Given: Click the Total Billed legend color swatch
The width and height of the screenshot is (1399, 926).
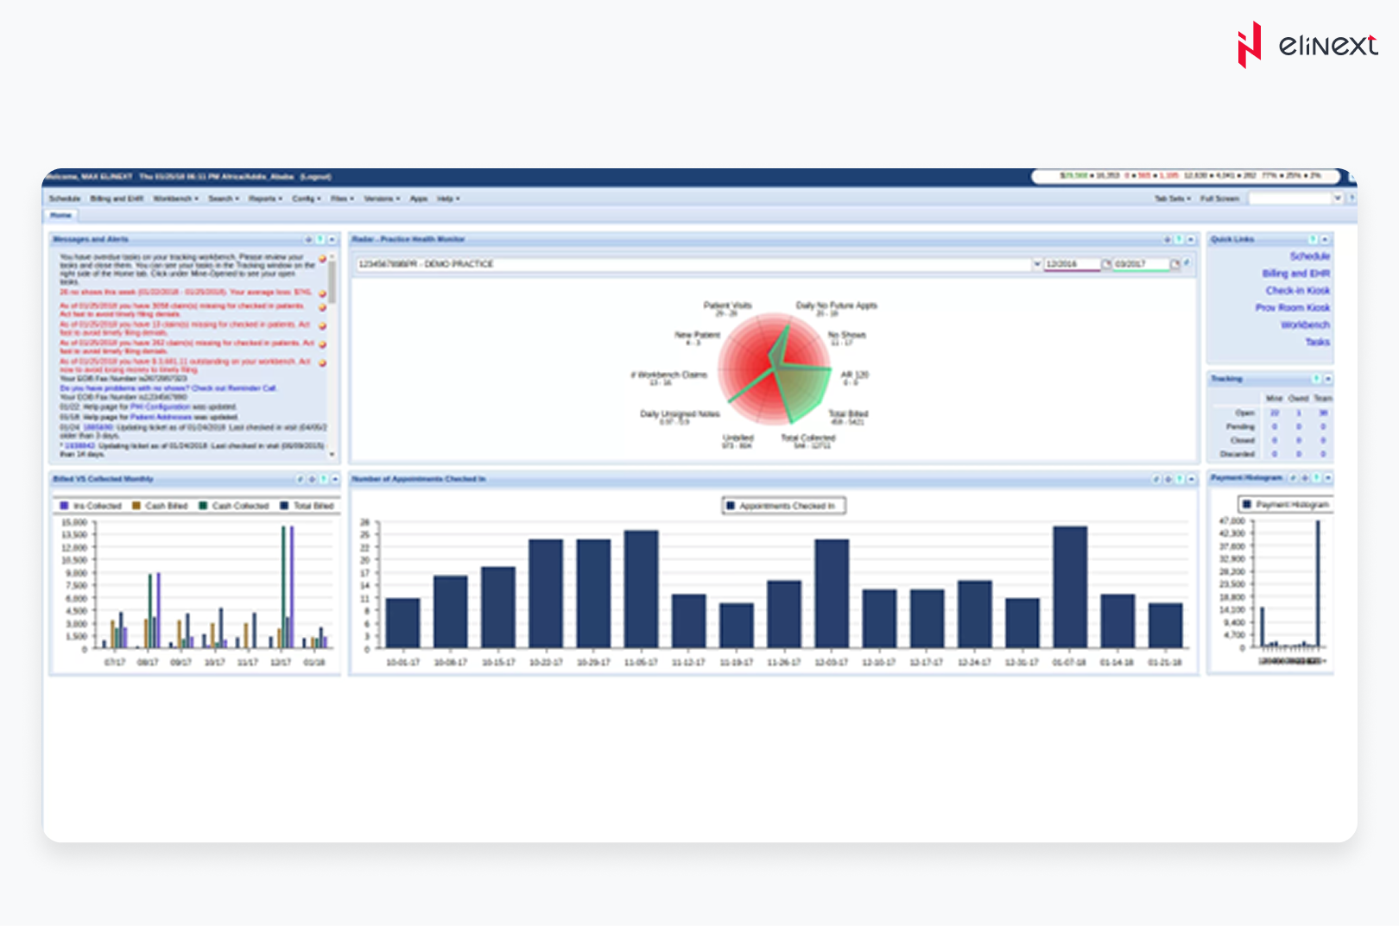Looking at the screenshot, I should click(284, 506).
